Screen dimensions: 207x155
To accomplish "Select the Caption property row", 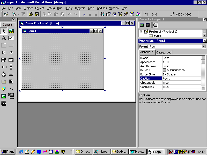I will (x=171, y=79).
